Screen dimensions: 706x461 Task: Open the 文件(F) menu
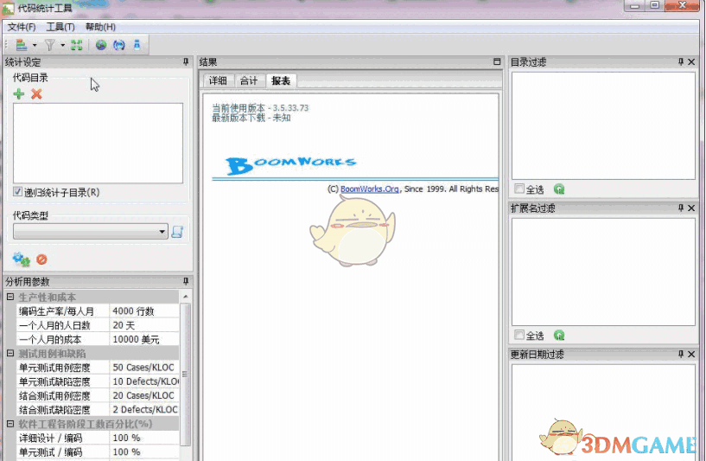pyautogui.click(x=21, y=27)
